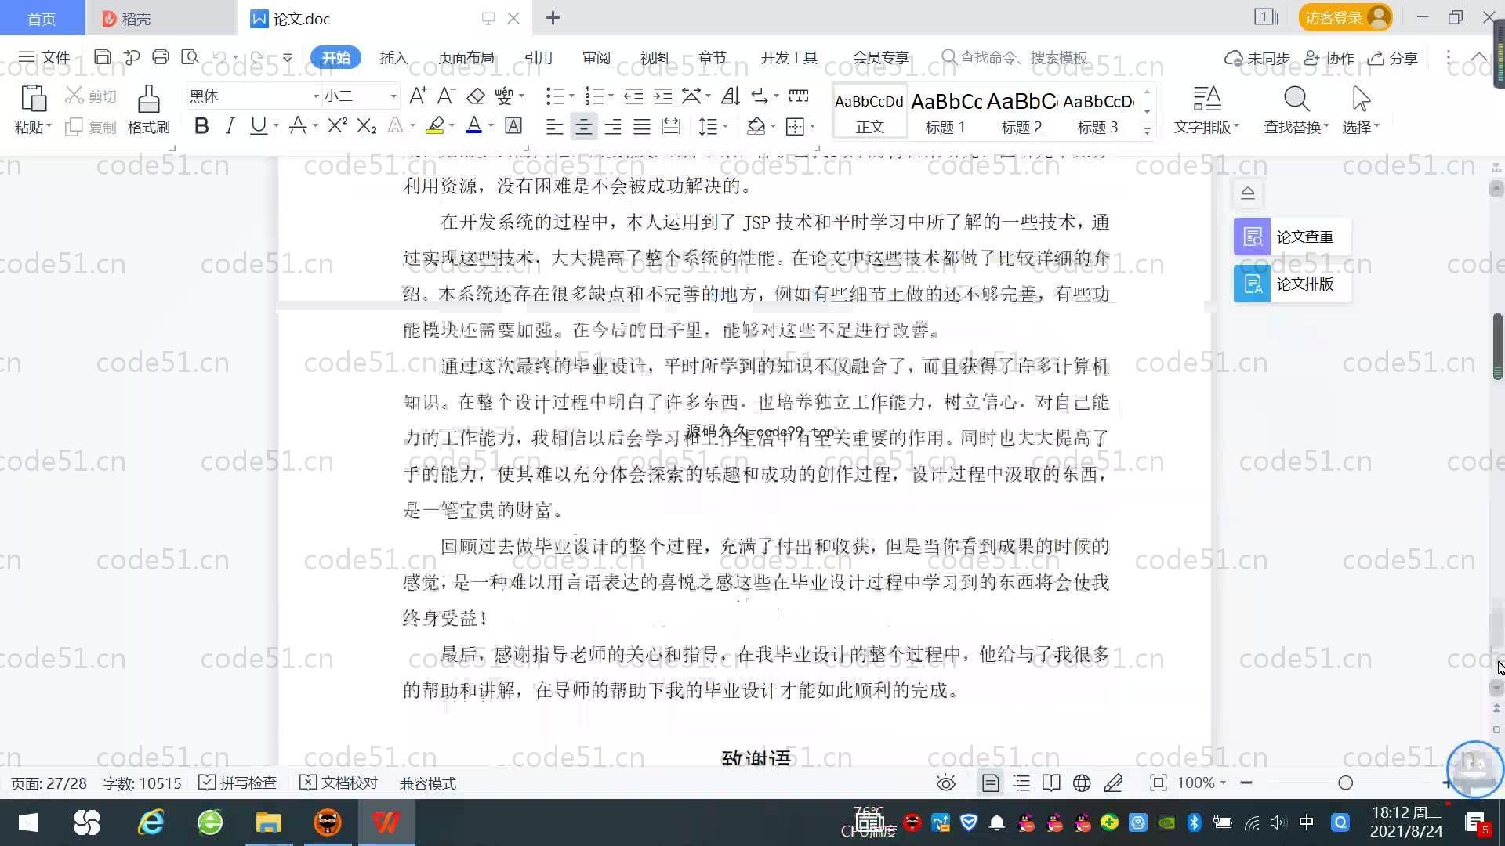
Task: Click the Format Painter (格式刷) icon
Action: [149, 99]
